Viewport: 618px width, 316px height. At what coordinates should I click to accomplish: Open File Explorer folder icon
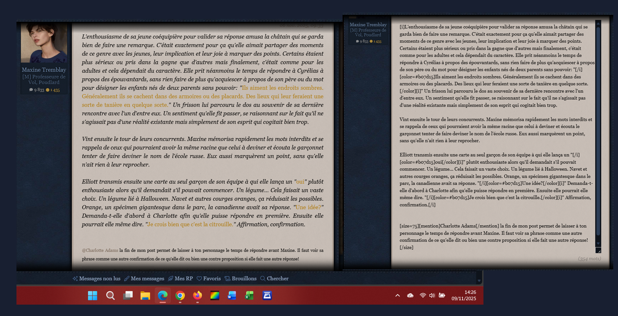(145, 296)
